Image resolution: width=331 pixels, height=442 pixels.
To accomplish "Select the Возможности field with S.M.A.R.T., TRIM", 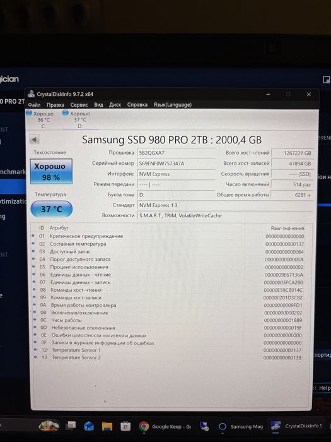I will coord(225,216).
